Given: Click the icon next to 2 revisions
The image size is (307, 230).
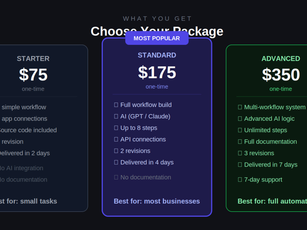Looking at the screenshot, I should [116, 151].
